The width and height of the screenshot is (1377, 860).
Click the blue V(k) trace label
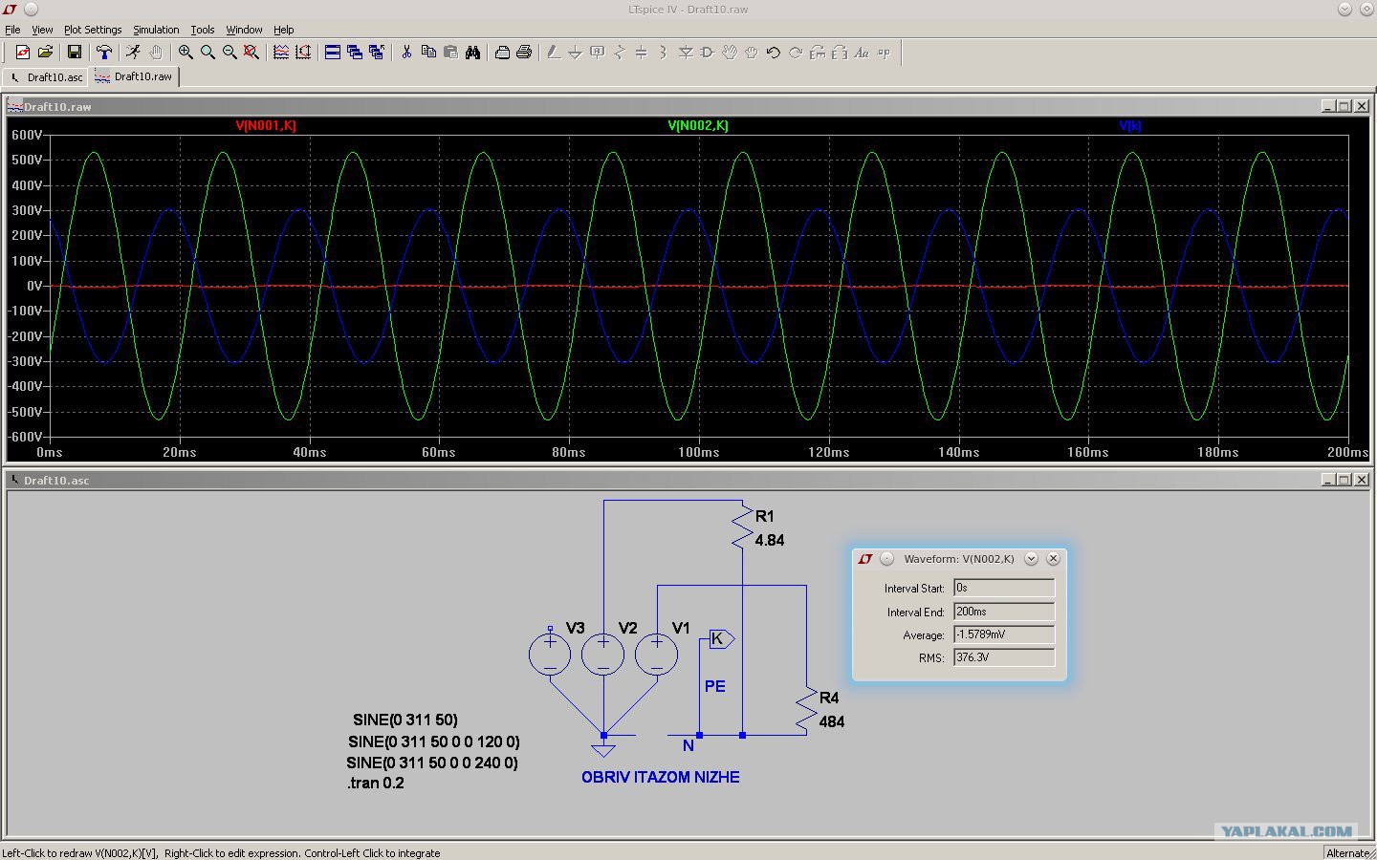[1130, 125]
